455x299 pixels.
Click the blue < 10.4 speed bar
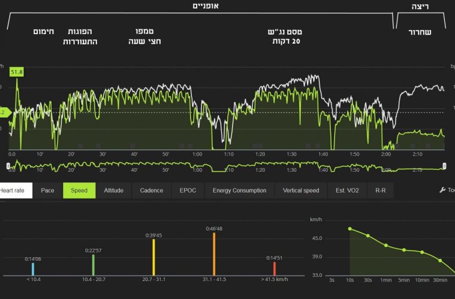click(33, 269)
